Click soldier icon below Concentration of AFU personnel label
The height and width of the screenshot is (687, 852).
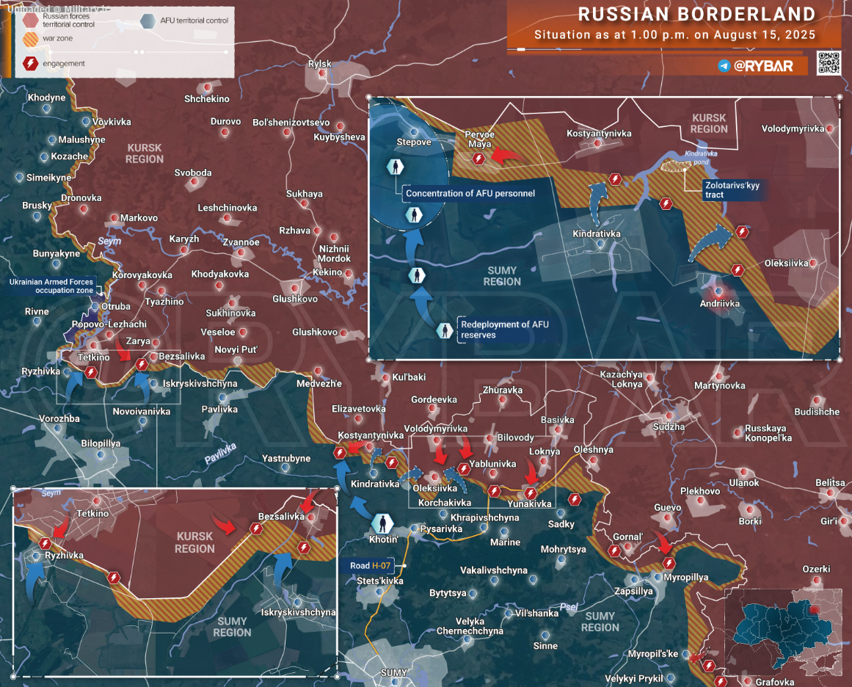(x=414, y=214)
